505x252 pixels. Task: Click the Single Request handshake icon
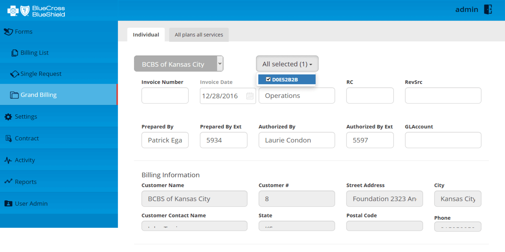pos(14,74)
